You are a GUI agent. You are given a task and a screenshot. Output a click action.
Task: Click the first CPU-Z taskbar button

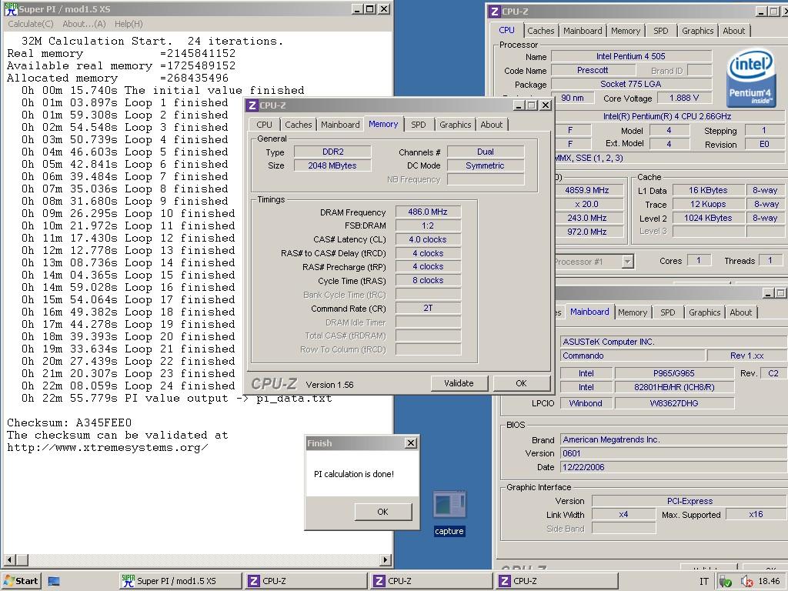pos(306,581)
